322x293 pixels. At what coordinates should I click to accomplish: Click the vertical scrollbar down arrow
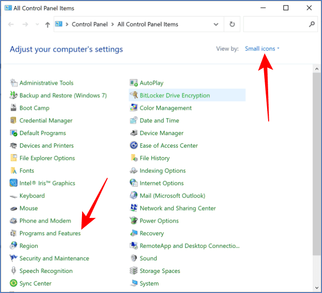click(316, 288)
